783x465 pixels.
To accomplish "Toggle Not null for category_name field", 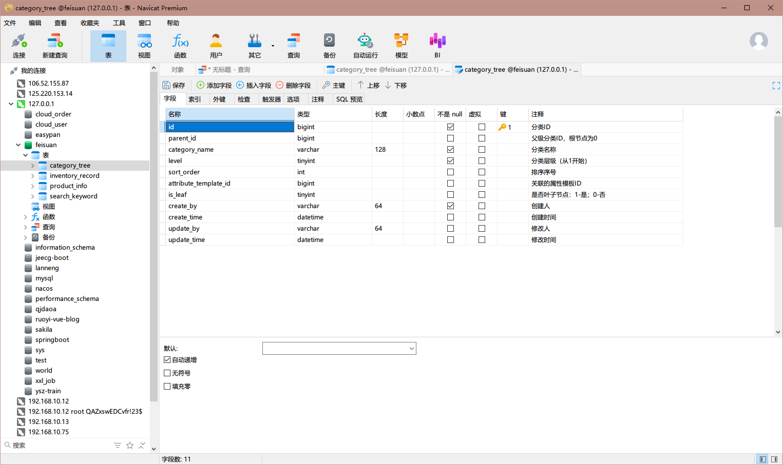I will [450, 149].
